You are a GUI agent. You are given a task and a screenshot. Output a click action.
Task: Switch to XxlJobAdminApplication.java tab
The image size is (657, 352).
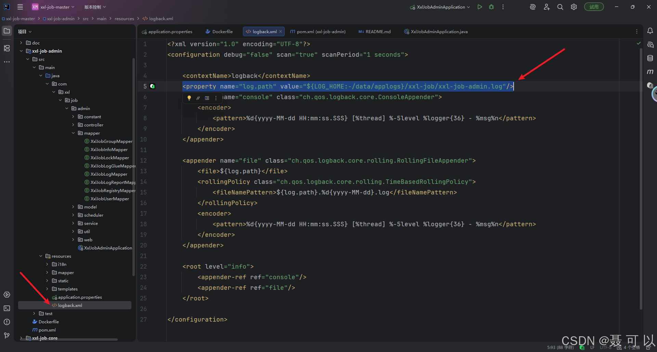click(436, 31)
